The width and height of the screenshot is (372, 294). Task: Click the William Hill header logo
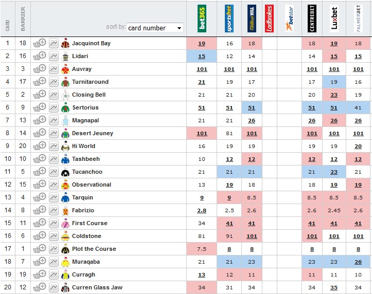pos(252,19)
